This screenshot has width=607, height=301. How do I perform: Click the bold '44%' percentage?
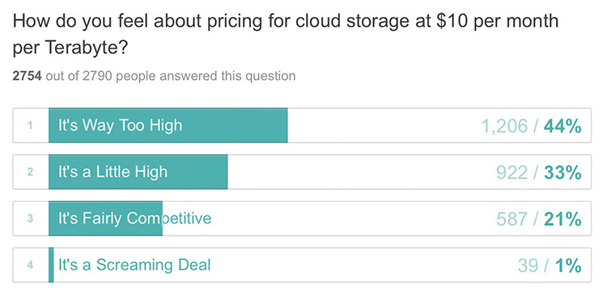pos(562,126)
